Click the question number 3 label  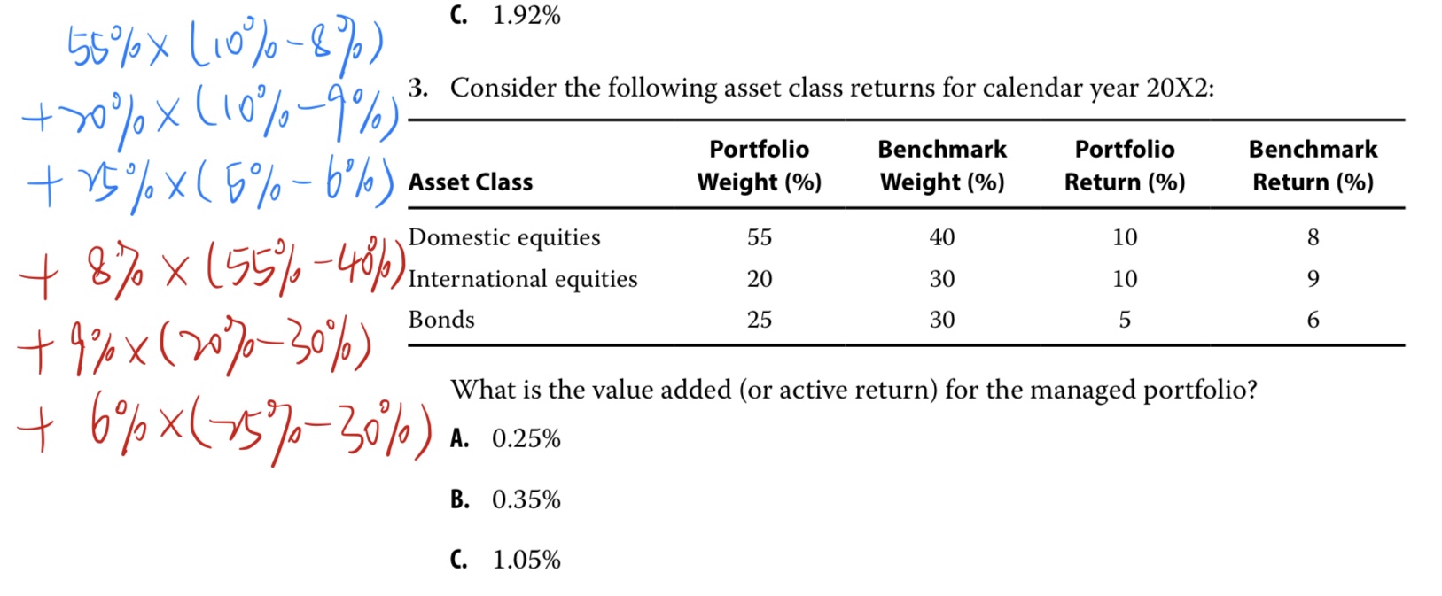tap(417, 88)
